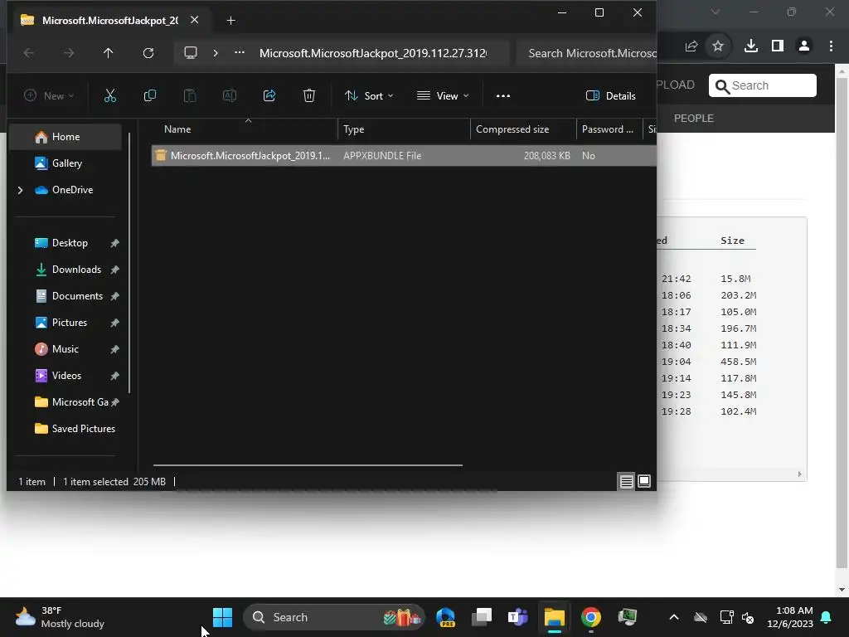Click the taskbar Search box
Screen dimensions: 849x637
tap(334, 617)
